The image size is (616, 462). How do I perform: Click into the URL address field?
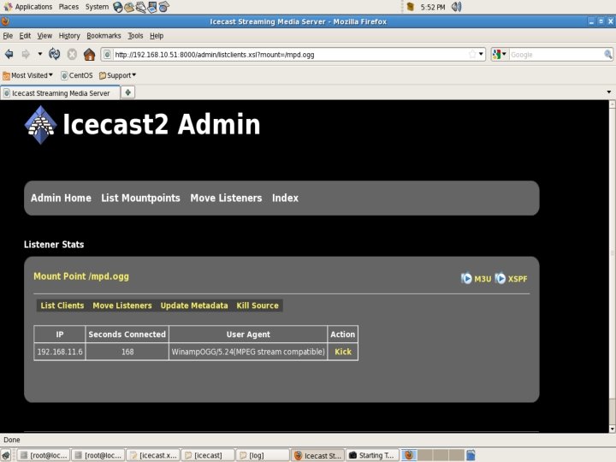[x=290, y=55]
